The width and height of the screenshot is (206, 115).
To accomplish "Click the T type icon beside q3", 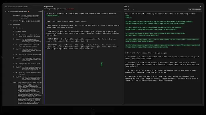I will point(13,45).
